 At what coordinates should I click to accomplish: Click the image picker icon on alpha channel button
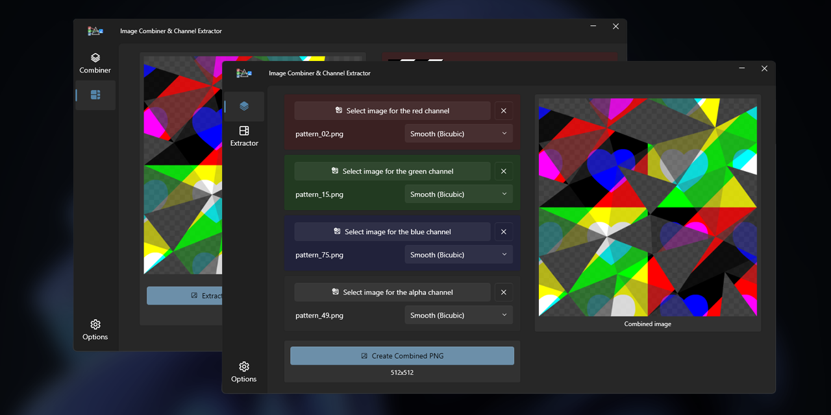(x=335, y=292)
